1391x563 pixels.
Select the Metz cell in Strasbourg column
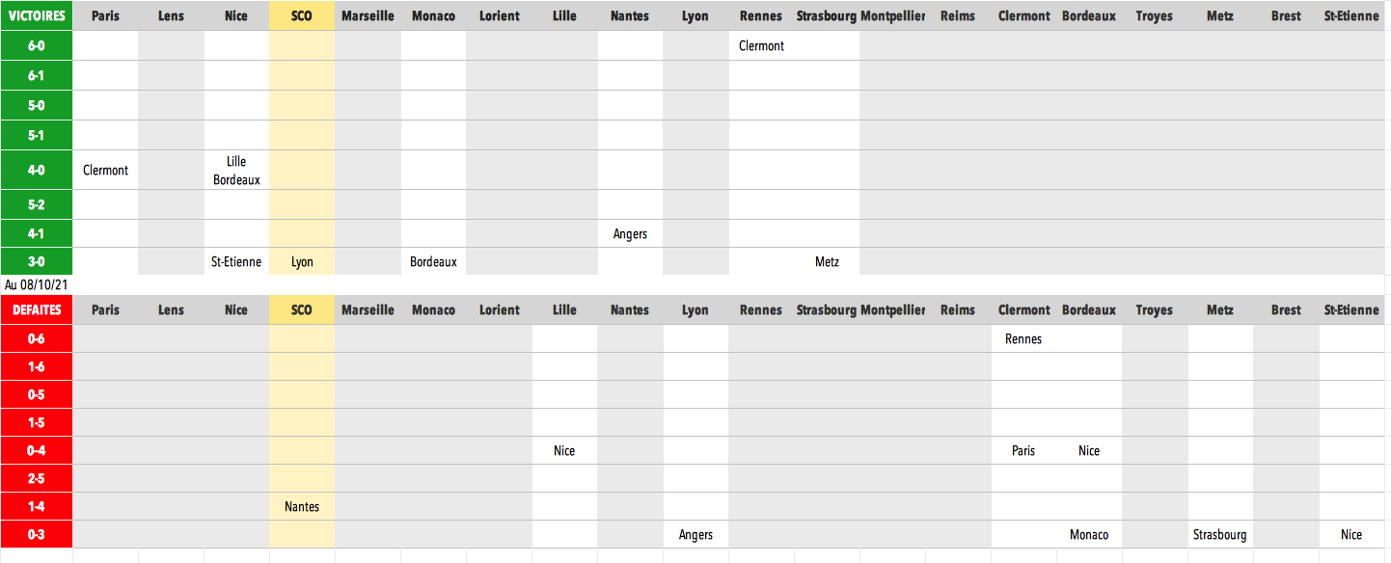tap(827, 261)
